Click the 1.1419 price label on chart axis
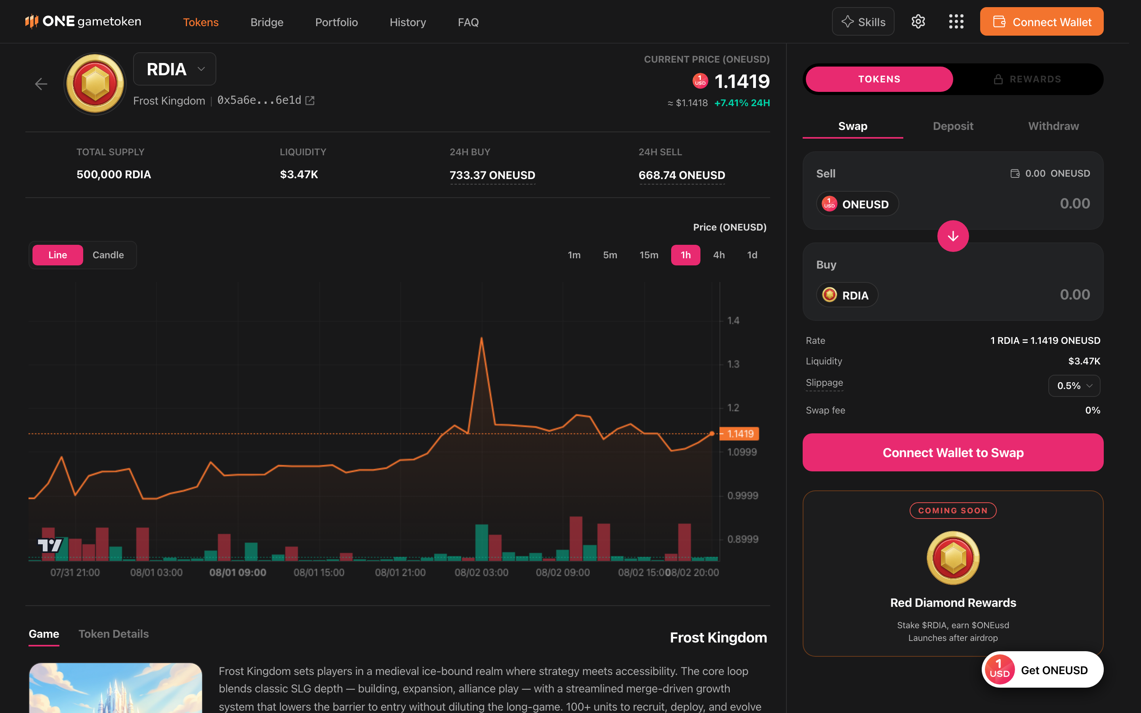The width and height of the screenshot is (1141, 713). [739, 433]
